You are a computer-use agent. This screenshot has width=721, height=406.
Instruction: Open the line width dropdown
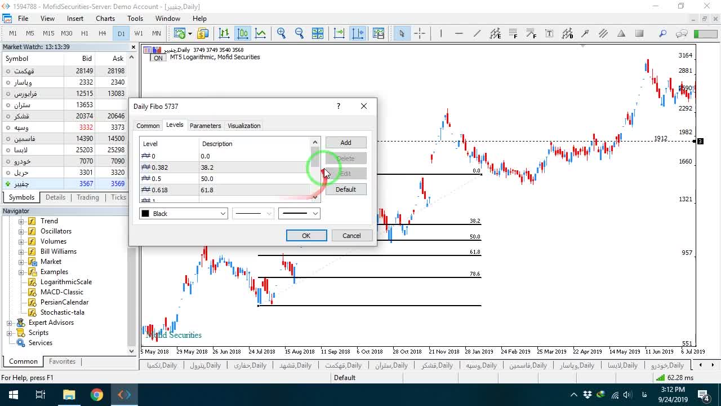(x=299, y=214)
